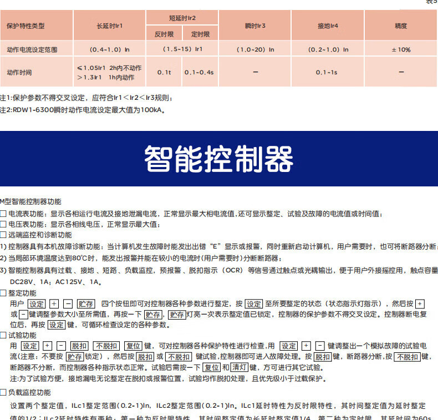Viewport: 438px width, 420px height.
Task: Click the M型智能控制器功能 heading
Action: 31,202
